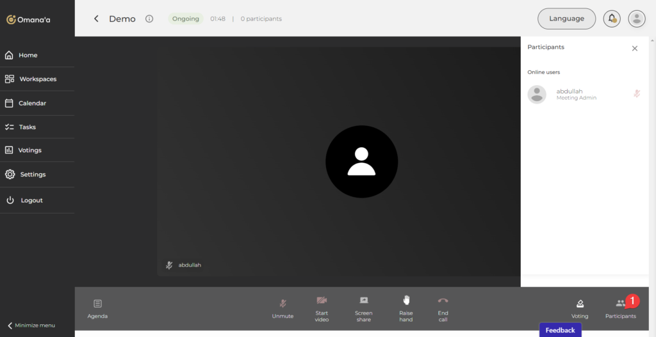Navigate to Workspaces in sidebar
The image size is (656, 337).
(x=37, y=79)
